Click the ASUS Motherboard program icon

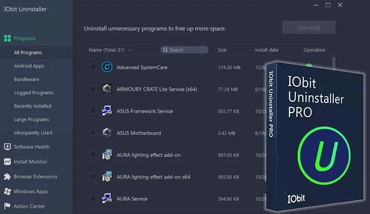click(x=107, y=133)
